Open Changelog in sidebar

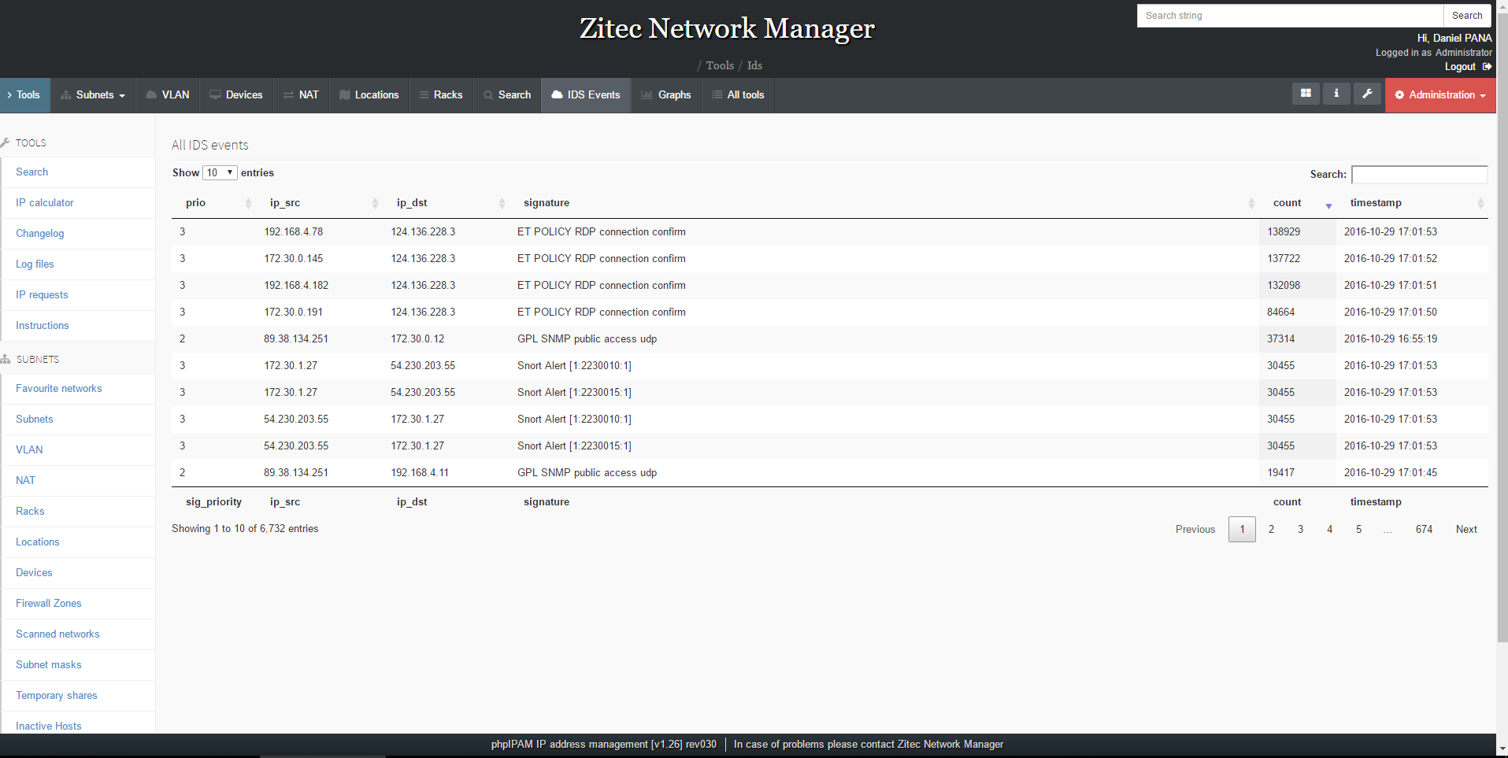coord(40,234)
